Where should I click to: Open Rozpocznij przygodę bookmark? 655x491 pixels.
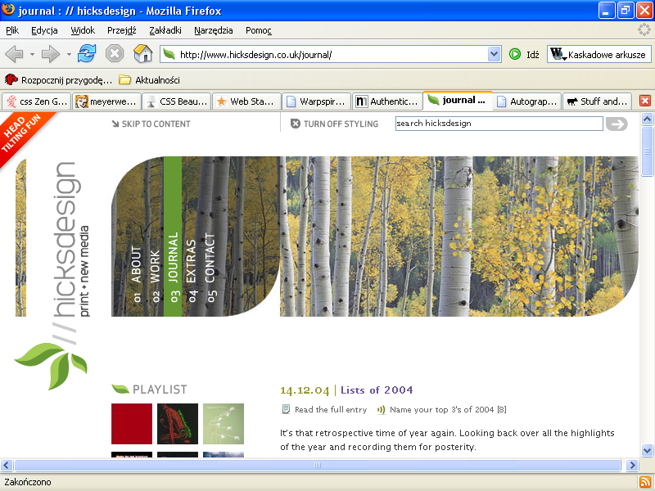[58, 79]
